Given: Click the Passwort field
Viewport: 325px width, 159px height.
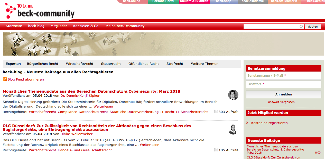Looking at the screenshot, I should (x=284, y=84).
